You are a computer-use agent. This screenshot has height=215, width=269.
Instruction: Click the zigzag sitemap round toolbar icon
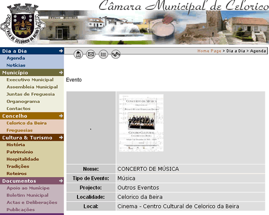coord(116,54)
